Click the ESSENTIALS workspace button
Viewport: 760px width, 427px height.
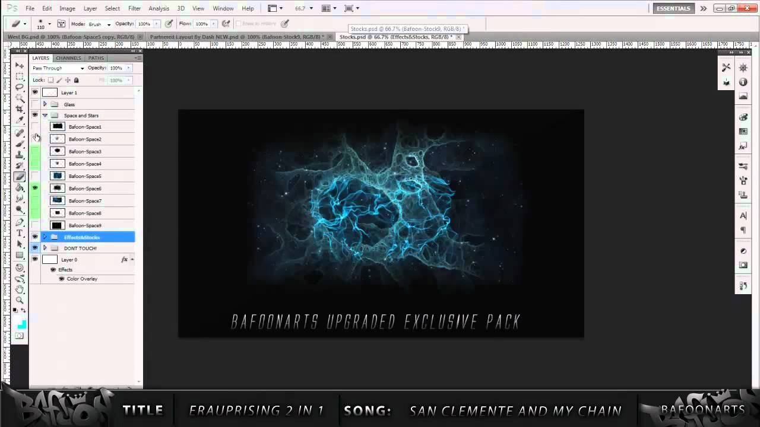[x=673, y=8]
